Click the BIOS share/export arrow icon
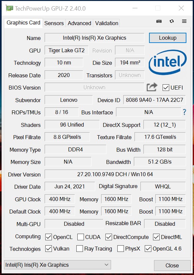194x275 pixels. (152, 87)
